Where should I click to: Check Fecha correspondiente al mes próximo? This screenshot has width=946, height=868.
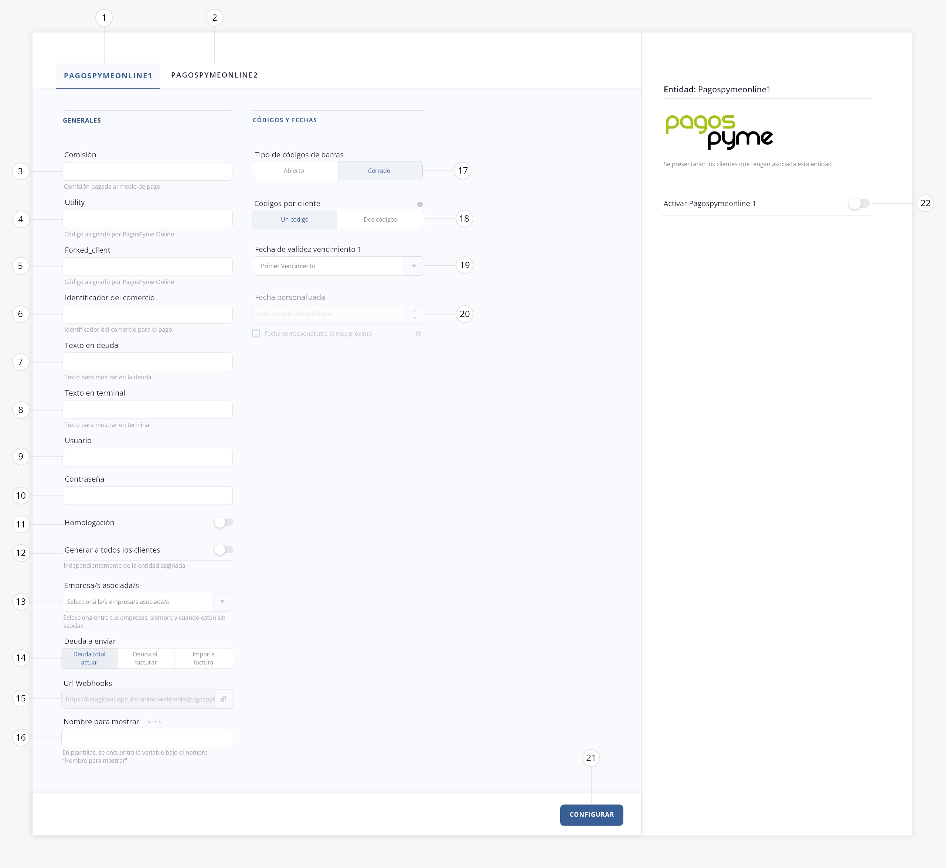click(x=256, y=334)
